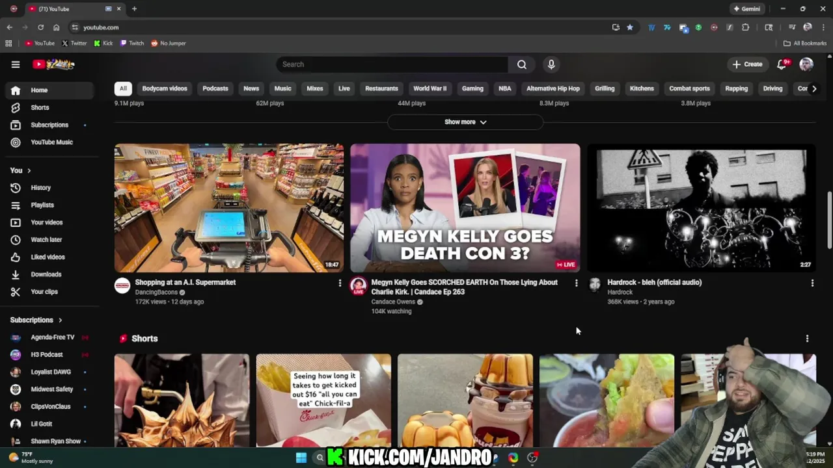This screenshot has height=468, width=833.
Task: Open Candace Owens channel link
Action: pos(393,302)
